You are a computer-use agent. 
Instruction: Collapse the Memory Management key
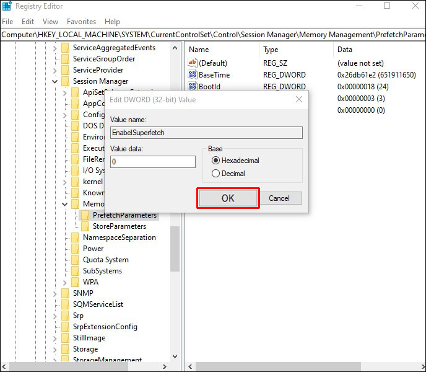click(x=64, y=204)
